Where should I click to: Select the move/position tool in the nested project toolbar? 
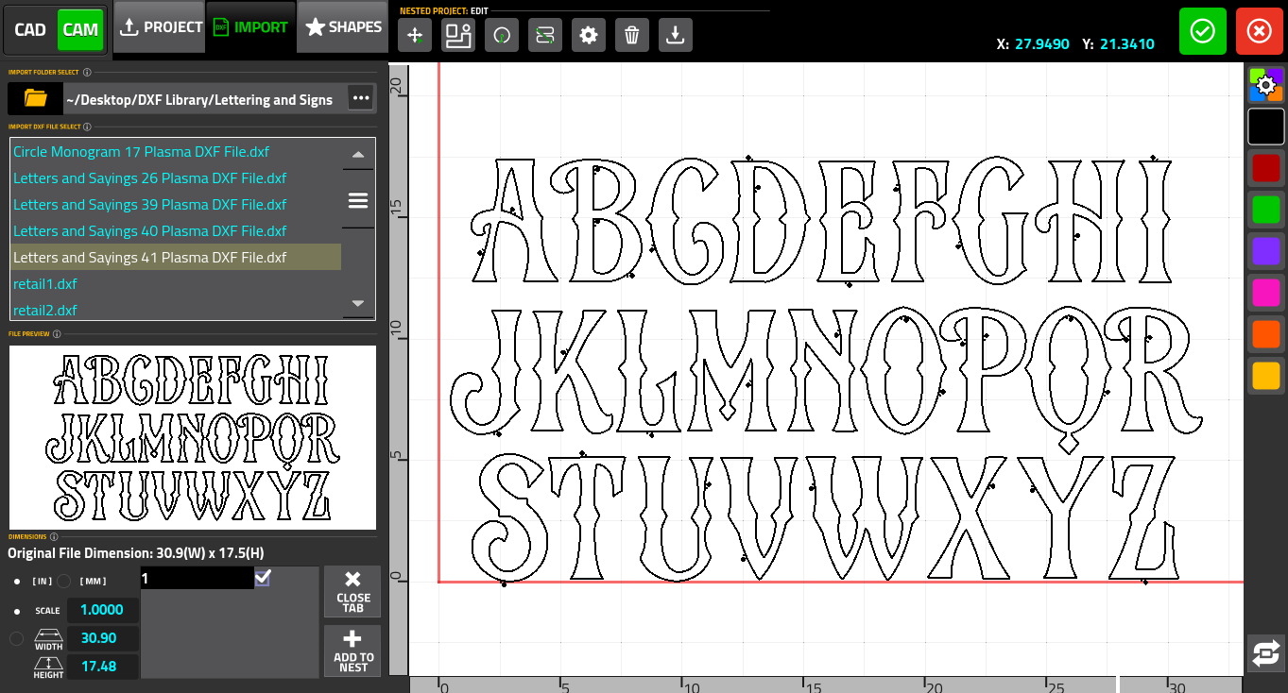point(415,35)
